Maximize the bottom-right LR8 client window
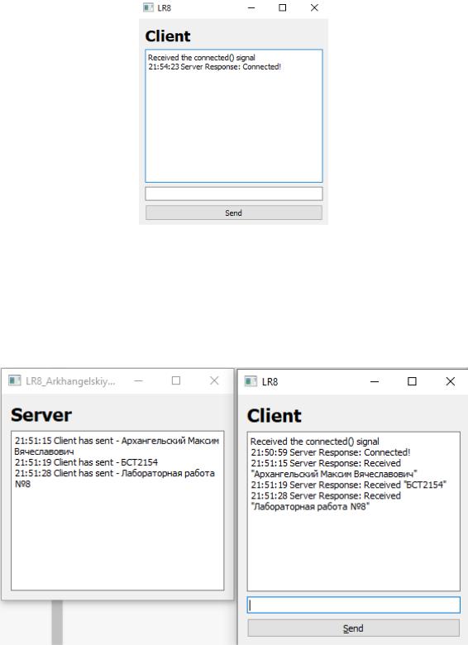Screen dimensions: 468x645 (412, 381)
